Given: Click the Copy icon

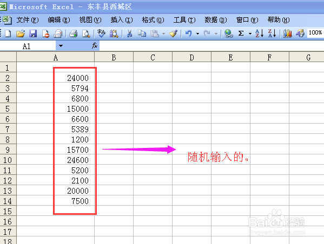Looking at the screenshot, I should (x=142, y=33).
